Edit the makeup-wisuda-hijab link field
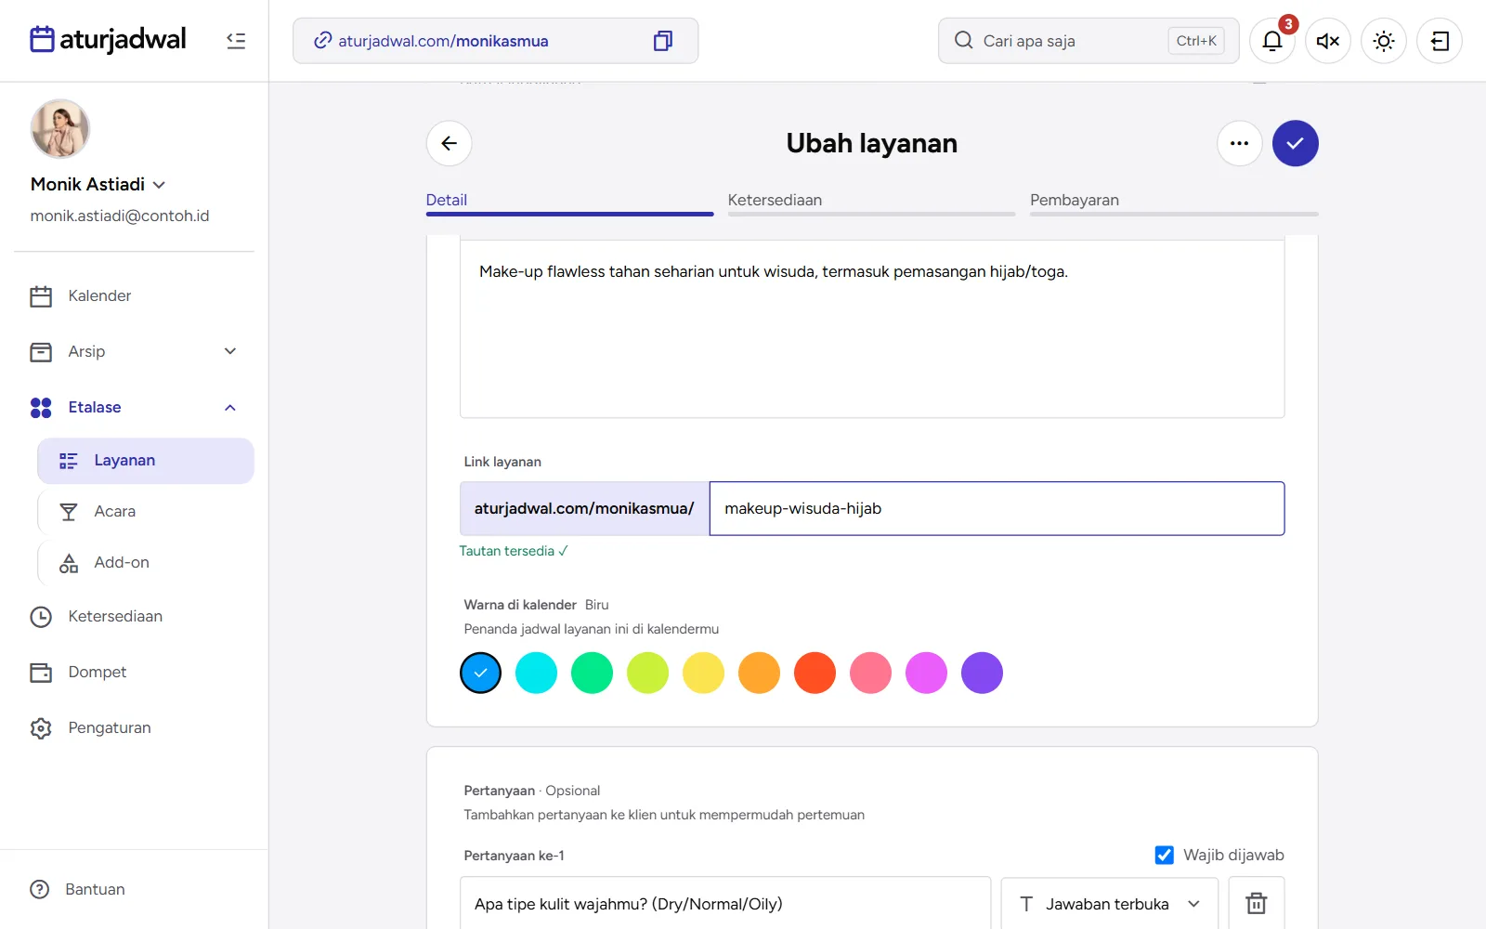The height and width of the screenshot is (929, 1486). point(997,508)
